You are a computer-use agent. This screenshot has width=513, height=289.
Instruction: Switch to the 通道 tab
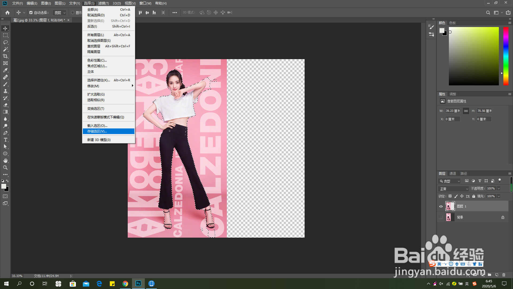[453, 173]
